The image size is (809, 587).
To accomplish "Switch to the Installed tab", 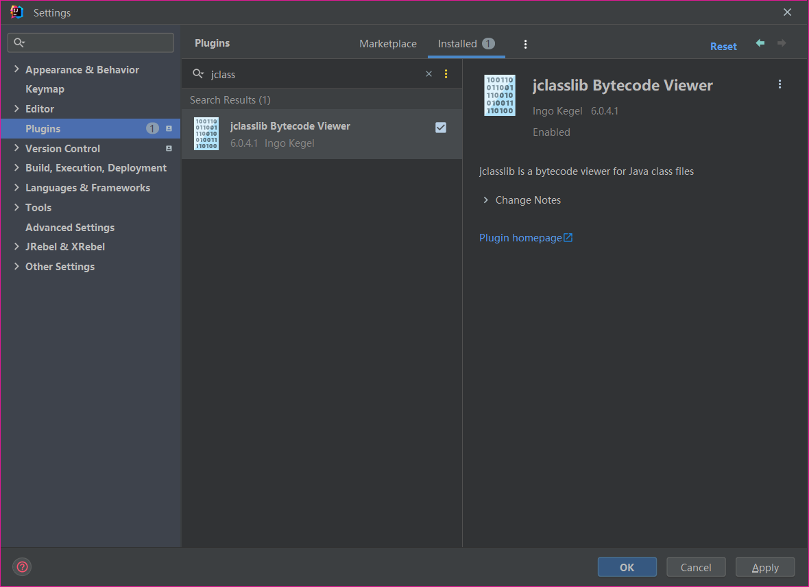I will (x=466, y=44).
